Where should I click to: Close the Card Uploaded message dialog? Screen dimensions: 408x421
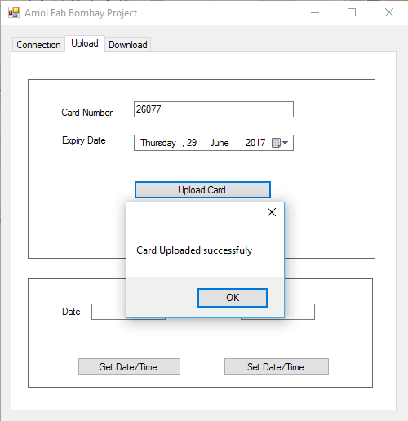point(272,212)
